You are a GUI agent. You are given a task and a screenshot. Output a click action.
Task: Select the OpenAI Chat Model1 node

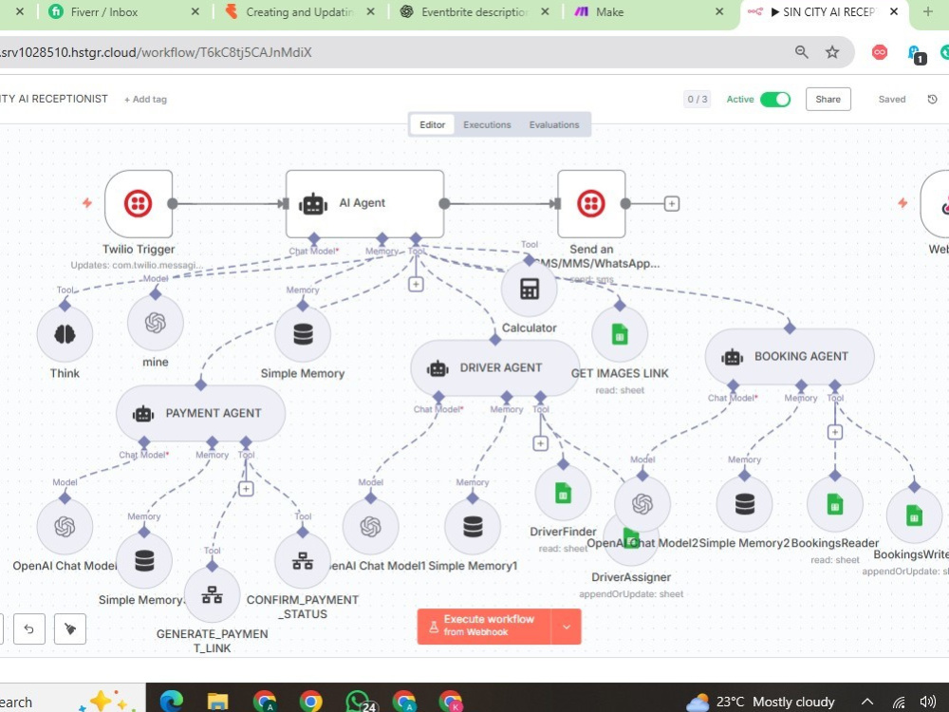coord(370,527)
